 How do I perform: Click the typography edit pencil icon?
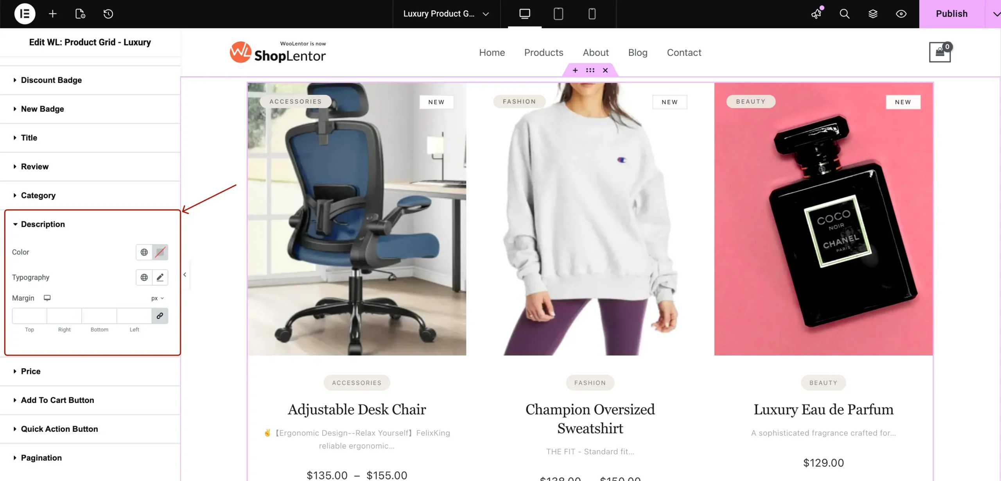pyautogui.click(x=160, y=277)
